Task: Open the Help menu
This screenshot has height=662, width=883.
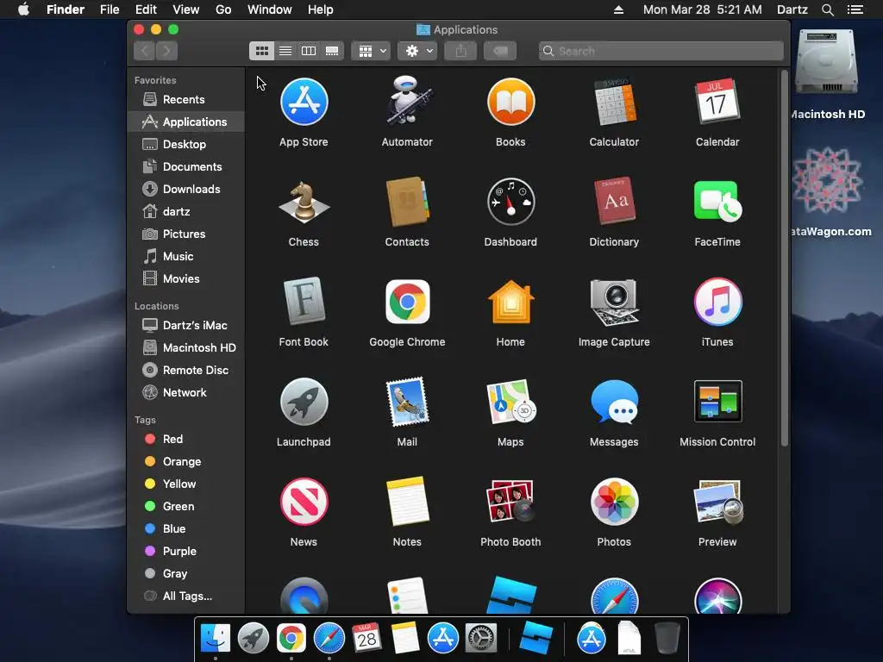Action: (x=321, y=9)
